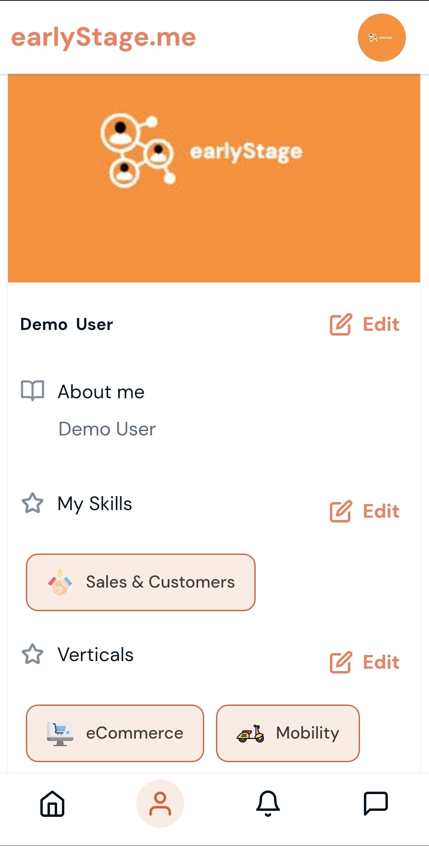
Task: Click the About me book icon
Action: click(32, 391)
